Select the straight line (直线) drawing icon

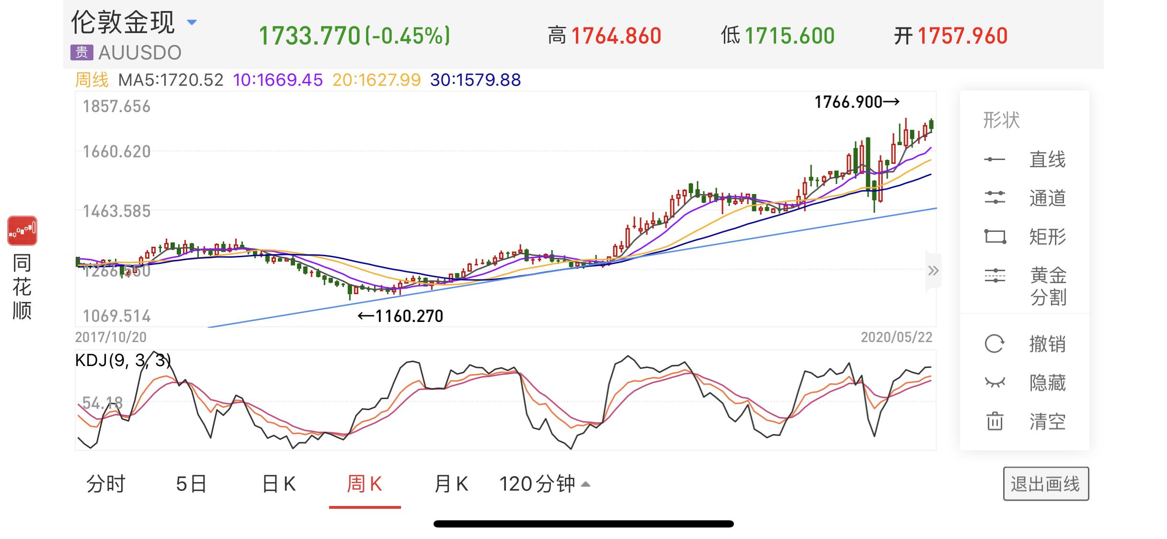coord(995,160)
